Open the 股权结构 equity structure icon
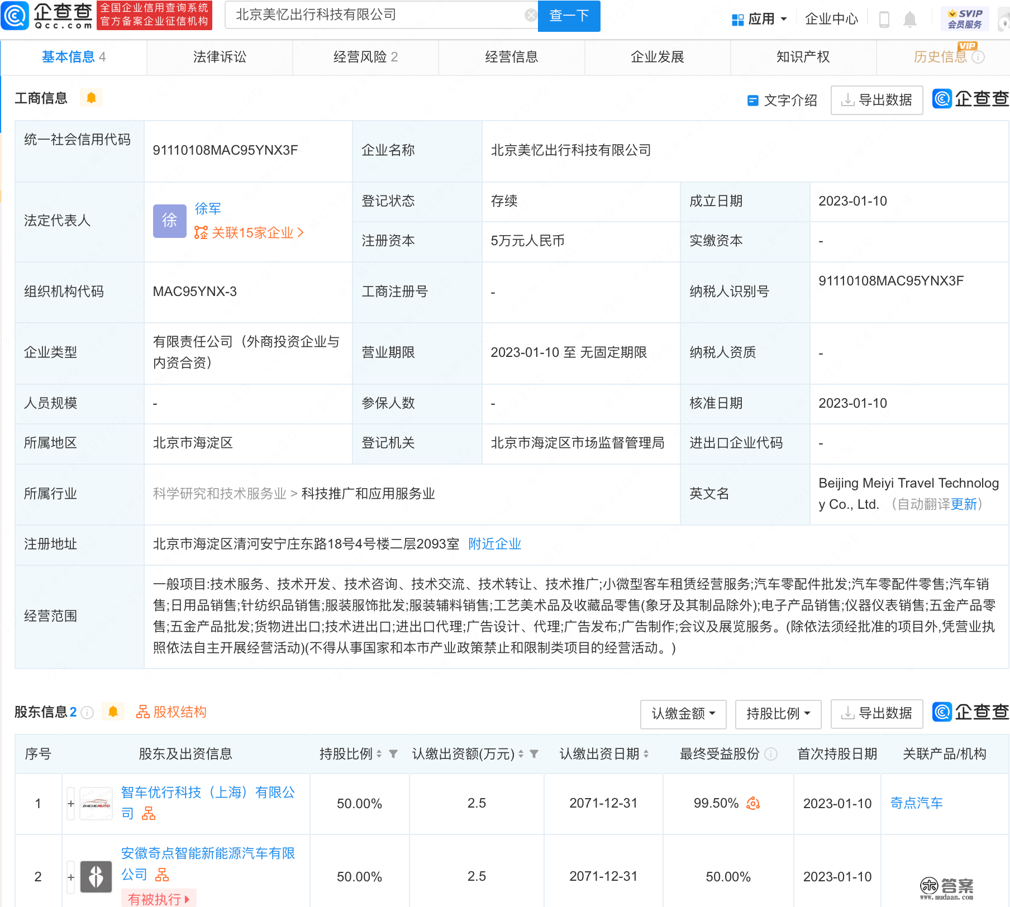1010x907 pixels. [143, 712]
